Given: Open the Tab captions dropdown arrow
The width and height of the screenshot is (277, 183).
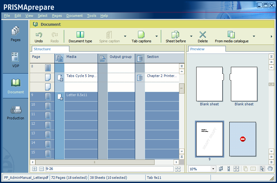Looking at the screenshot, I should tap(156, 36).
